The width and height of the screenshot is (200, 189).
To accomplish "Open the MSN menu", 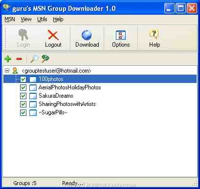I will click(10, 19).
